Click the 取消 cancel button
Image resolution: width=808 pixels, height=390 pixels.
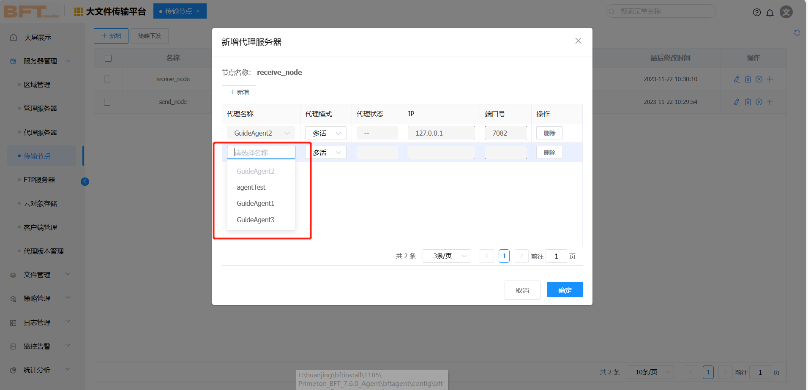[x=522, y=290]
